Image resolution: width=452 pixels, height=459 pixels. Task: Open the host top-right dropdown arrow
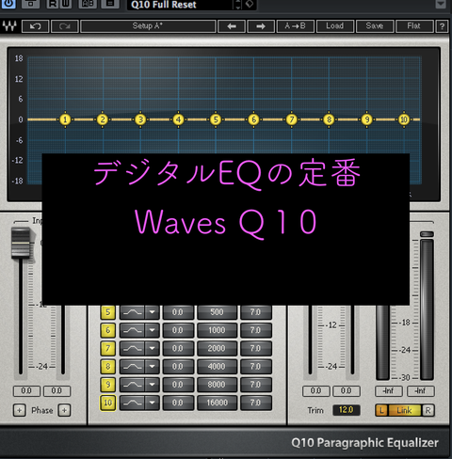(x=441, y=4)
